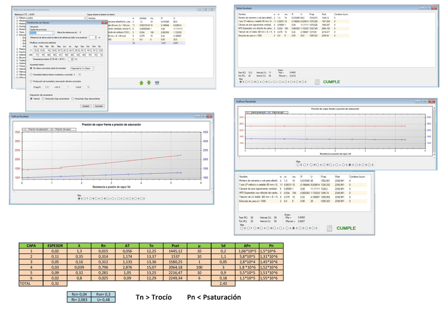Click report icon beside CUMPLE in Tablas Resultado
Screen dimensions: 447x316
point(317,82)
